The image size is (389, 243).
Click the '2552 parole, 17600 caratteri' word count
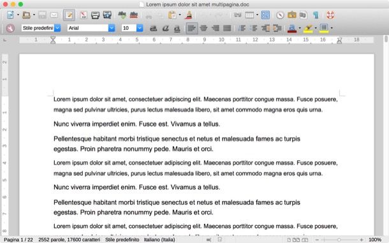[70, 240]
